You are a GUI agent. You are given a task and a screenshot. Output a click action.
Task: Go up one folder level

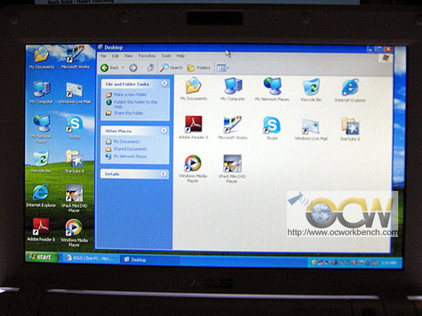[151, 68]
